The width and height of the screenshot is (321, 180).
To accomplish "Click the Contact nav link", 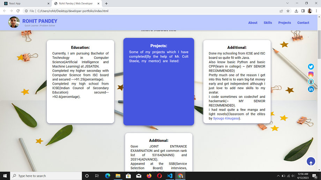I will 303,23.
